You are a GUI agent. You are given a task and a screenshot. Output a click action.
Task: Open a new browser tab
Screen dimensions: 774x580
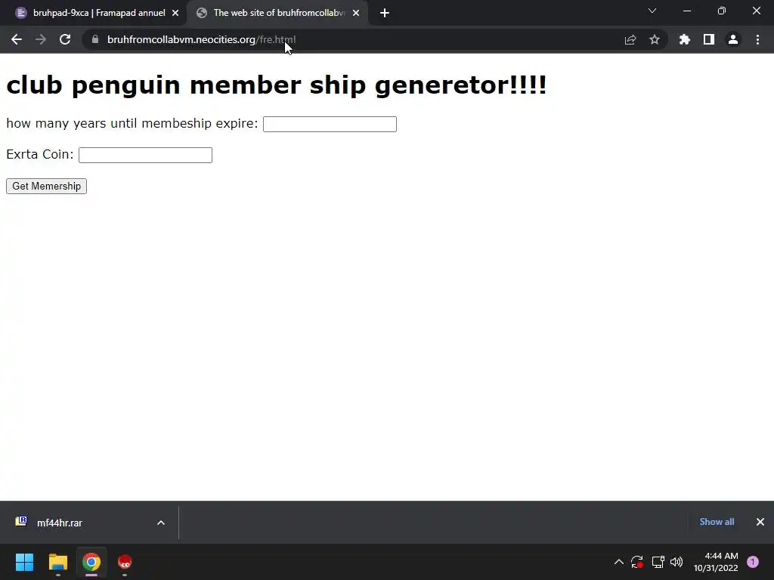pos(385,14)
